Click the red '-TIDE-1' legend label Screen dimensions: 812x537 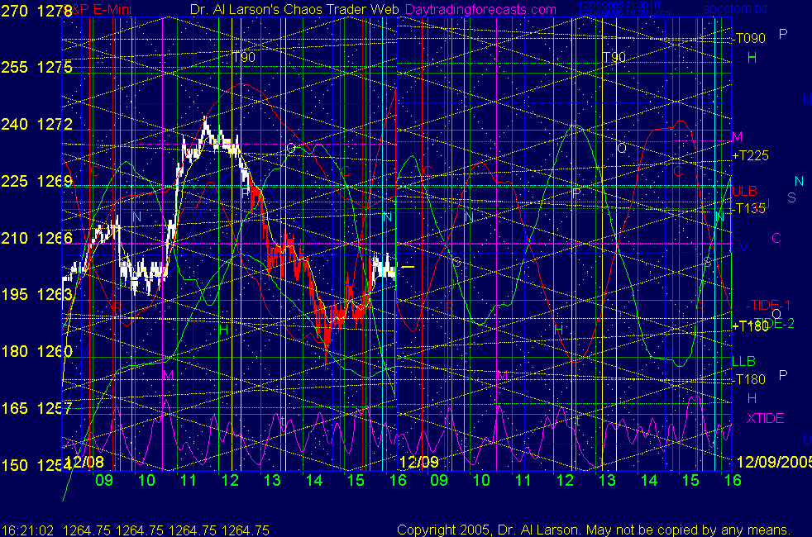pyautogui.click(x=768, y=305)
